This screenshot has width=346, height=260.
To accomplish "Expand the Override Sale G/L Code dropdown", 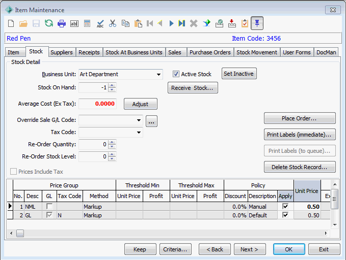I will tap(139, 120).
